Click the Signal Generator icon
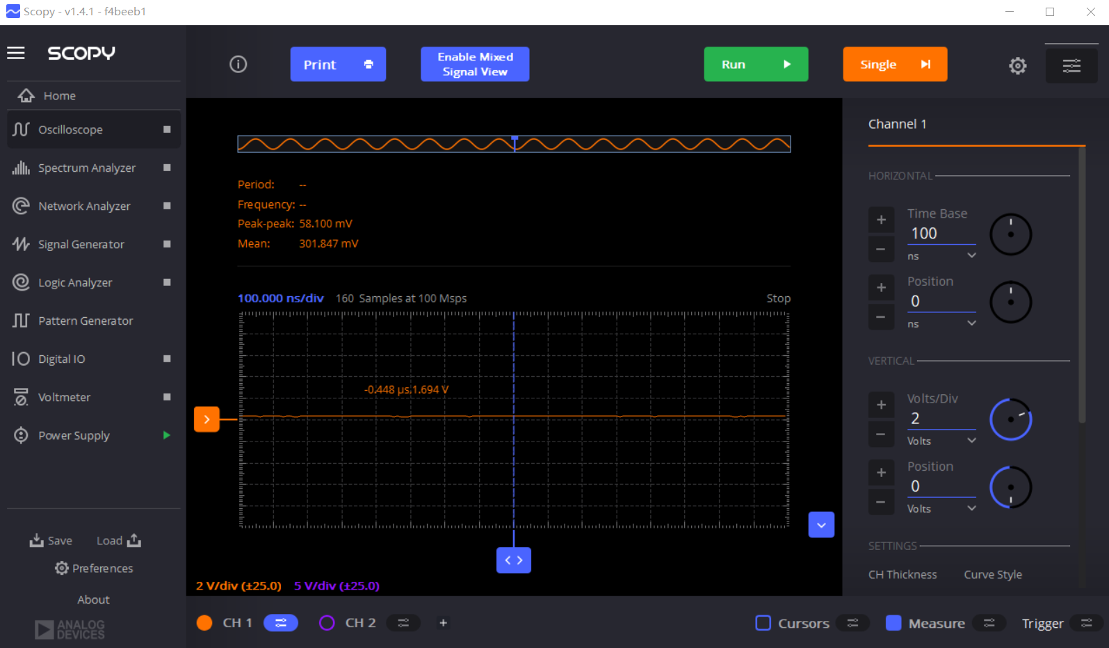The image size is (1109, 648). click(x=21, y=244)
